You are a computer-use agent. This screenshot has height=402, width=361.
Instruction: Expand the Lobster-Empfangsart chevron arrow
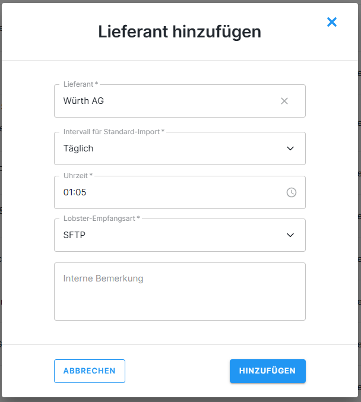tap(290, 235)
